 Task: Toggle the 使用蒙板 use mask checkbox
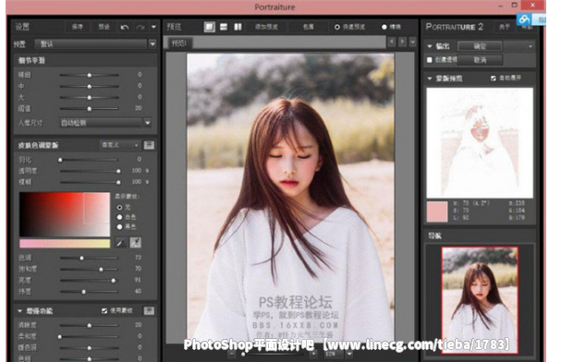pos(104,310)
